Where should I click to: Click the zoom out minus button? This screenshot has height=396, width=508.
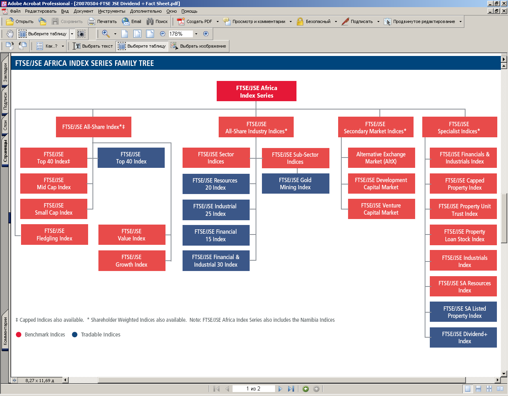click(162, 34)
